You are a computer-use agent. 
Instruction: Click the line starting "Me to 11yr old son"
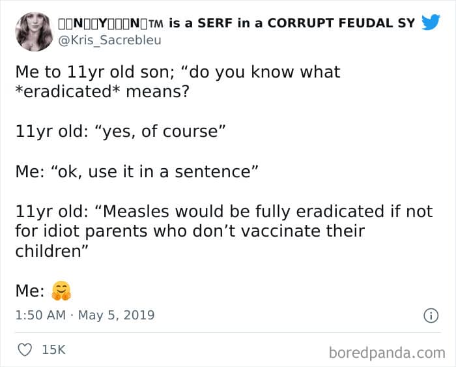pyautogui.click(x=178, y=72)
